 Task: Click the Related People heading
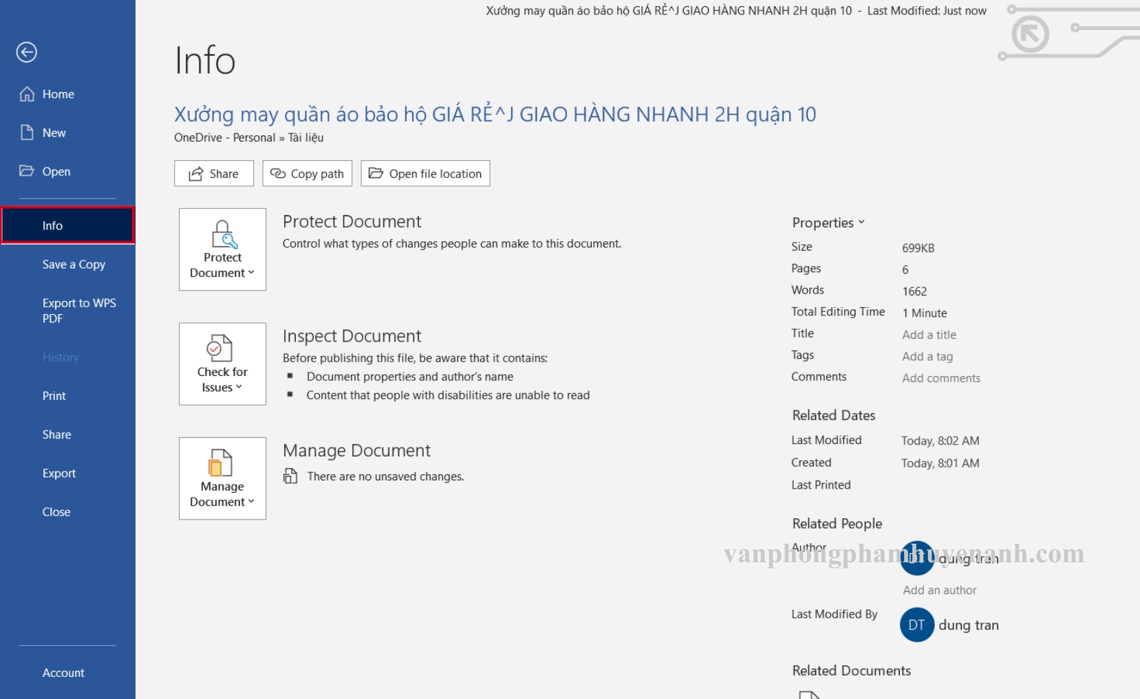(x=837, y=524)
